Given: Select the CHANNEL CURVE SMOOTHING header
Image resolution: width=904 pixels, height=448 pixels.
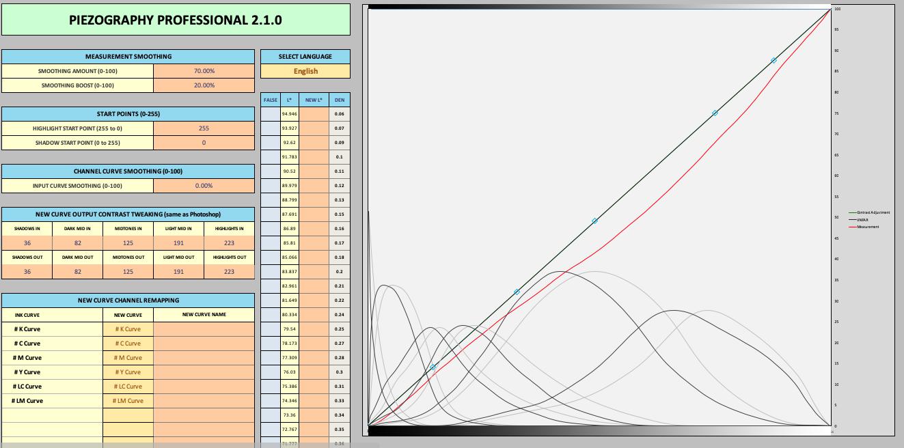Looking at the screenshot, I should coord(128,171).
